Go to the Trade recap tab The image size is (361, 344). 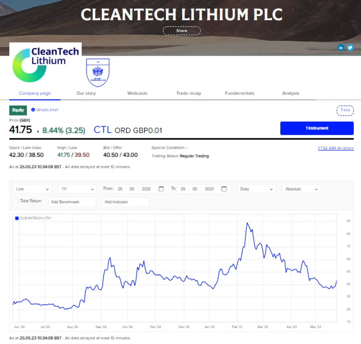(x=189, y=93)
